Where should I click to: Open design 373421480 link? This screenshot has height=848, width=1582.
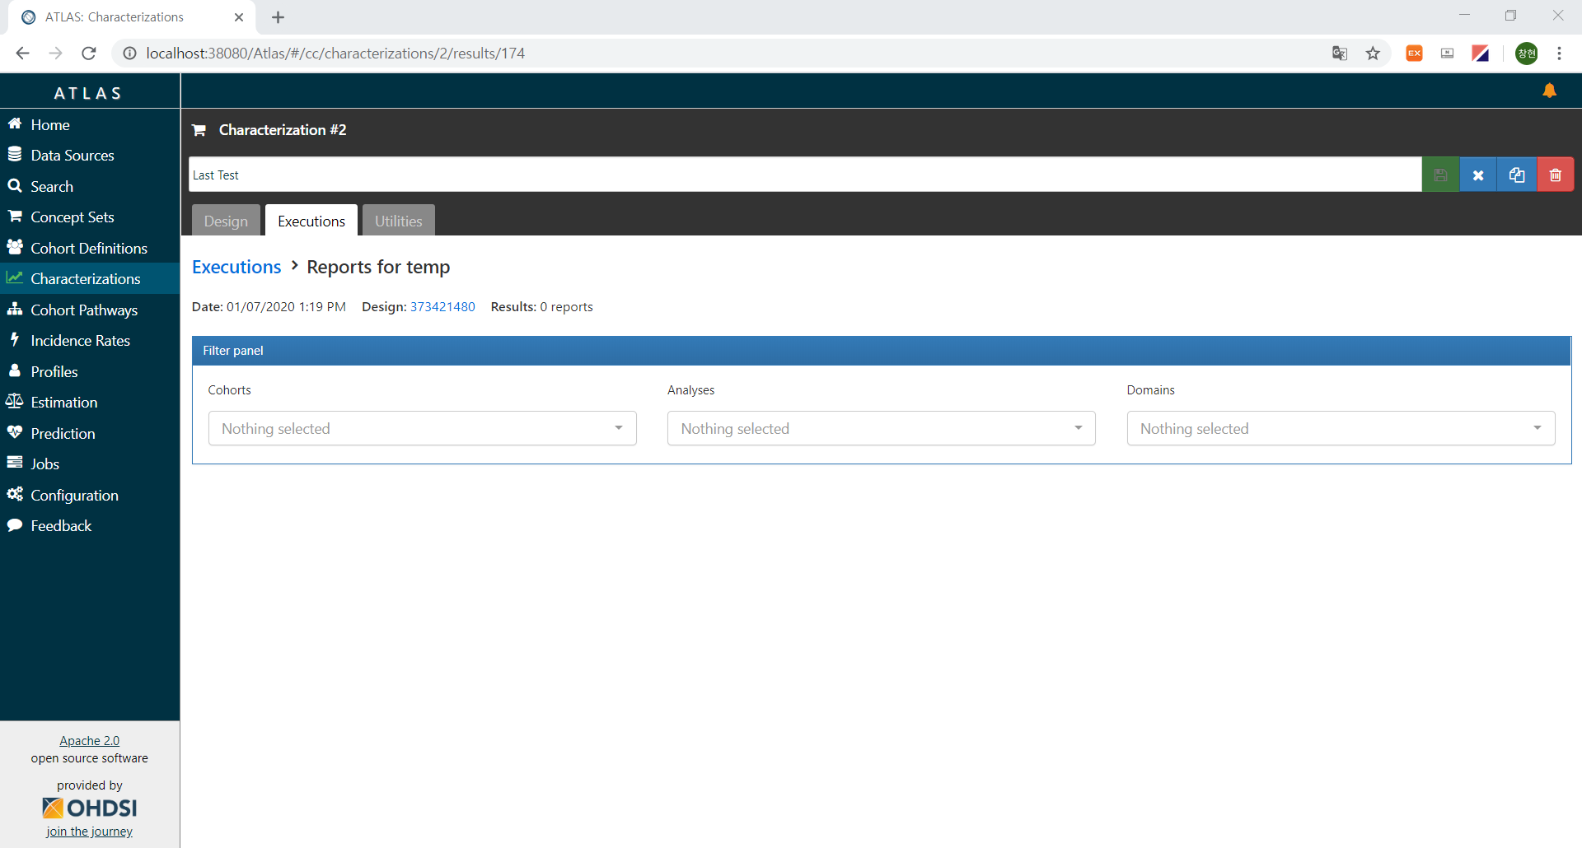pyautogui.click(x=442, y=306)
